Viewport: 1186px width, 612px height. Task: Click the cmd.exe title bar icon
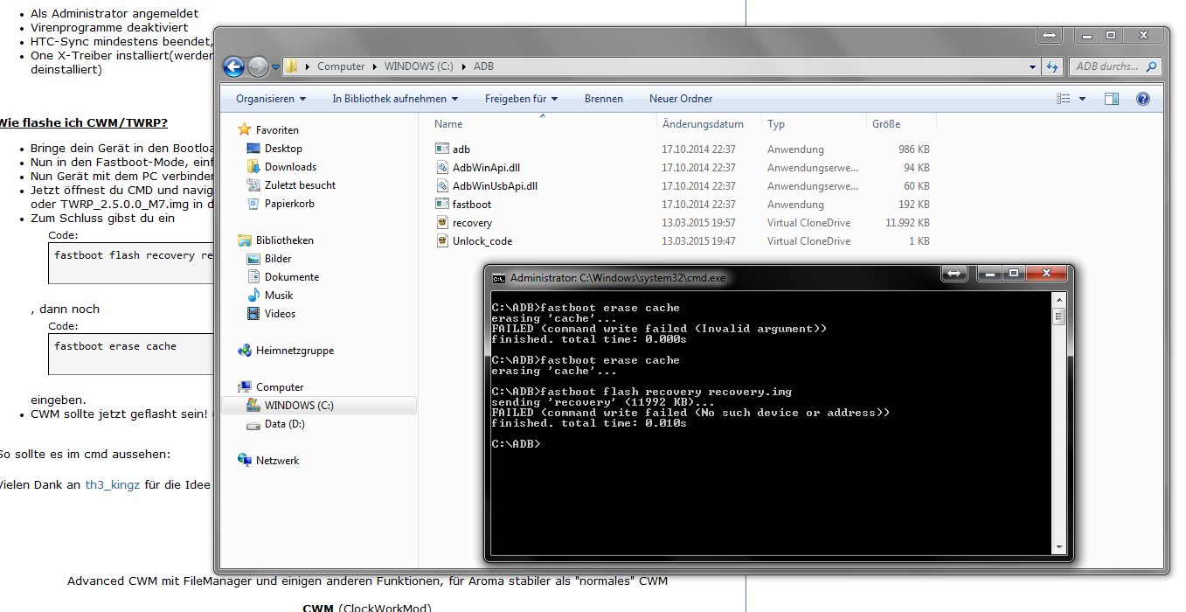498,278
